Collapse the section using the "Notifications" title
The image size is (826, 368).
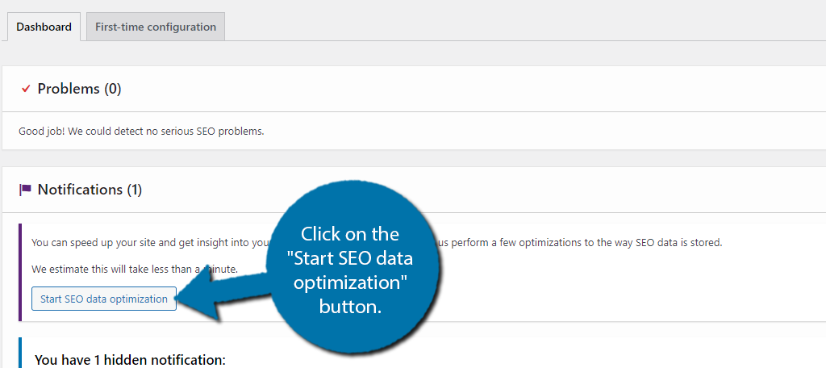pos(81,190)
